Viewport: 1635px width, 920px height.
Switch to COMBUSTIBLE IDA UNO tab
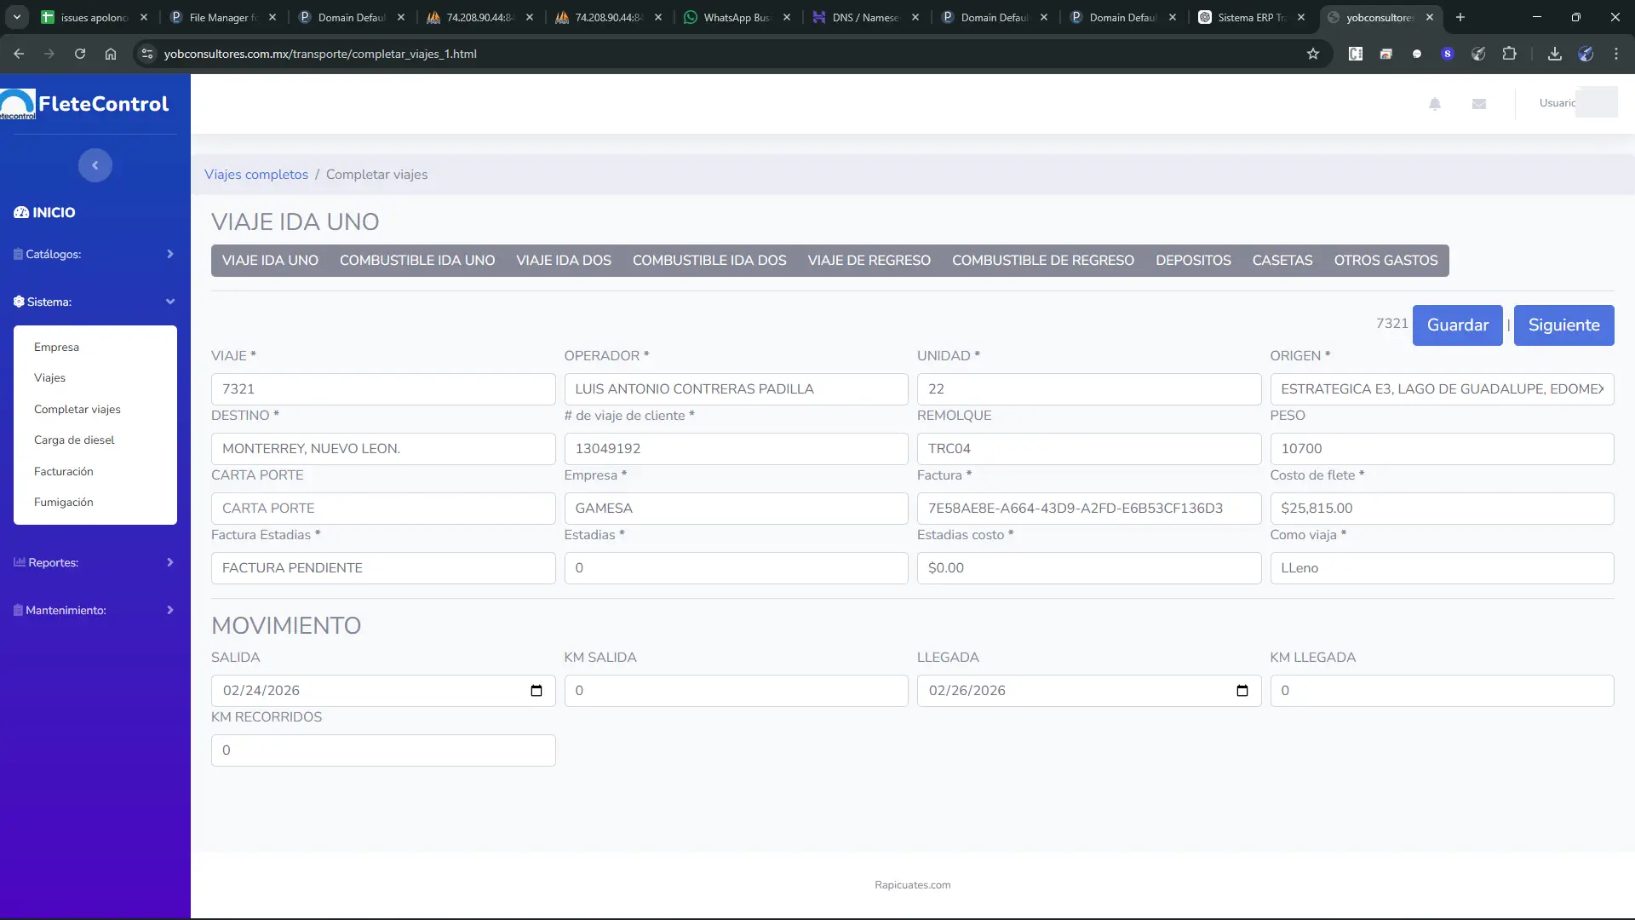[417, 261]
